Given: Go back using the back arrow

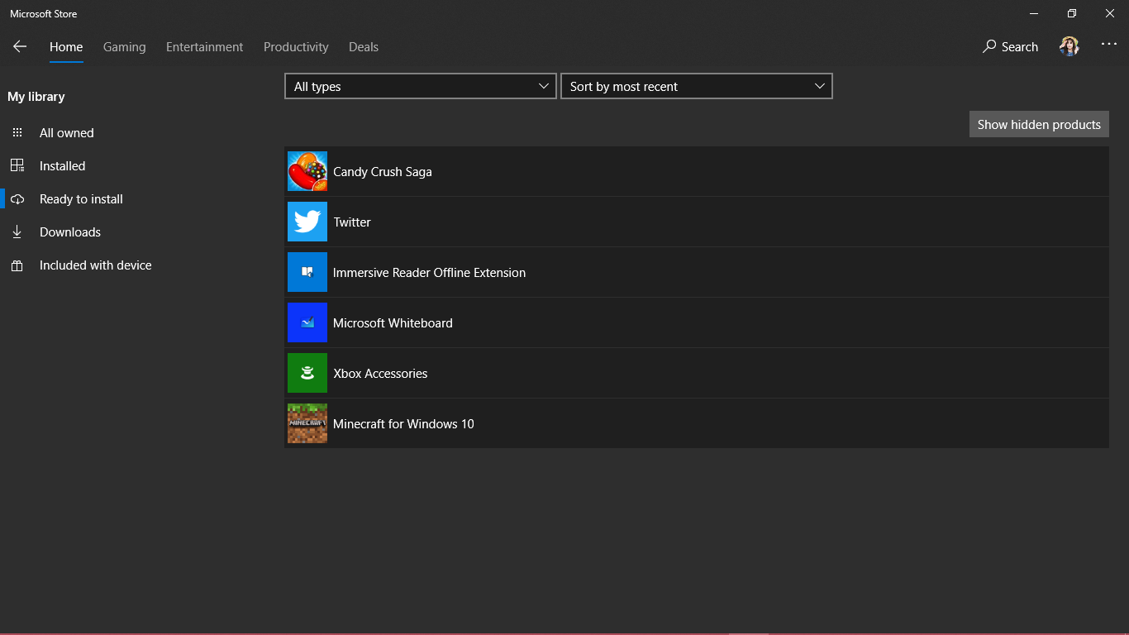Looking at the screenshot, I should [20, 47].
